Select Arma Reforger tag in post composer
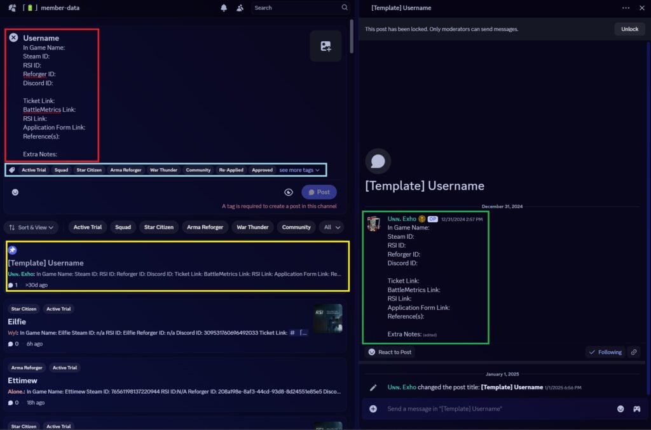This screenshot has height=430, width=651. point(126,170)
